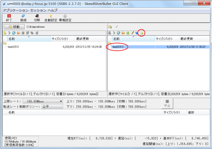
Task: Open the 転送レート制御ポリシー 公平 selector
Action: (52, 107)
